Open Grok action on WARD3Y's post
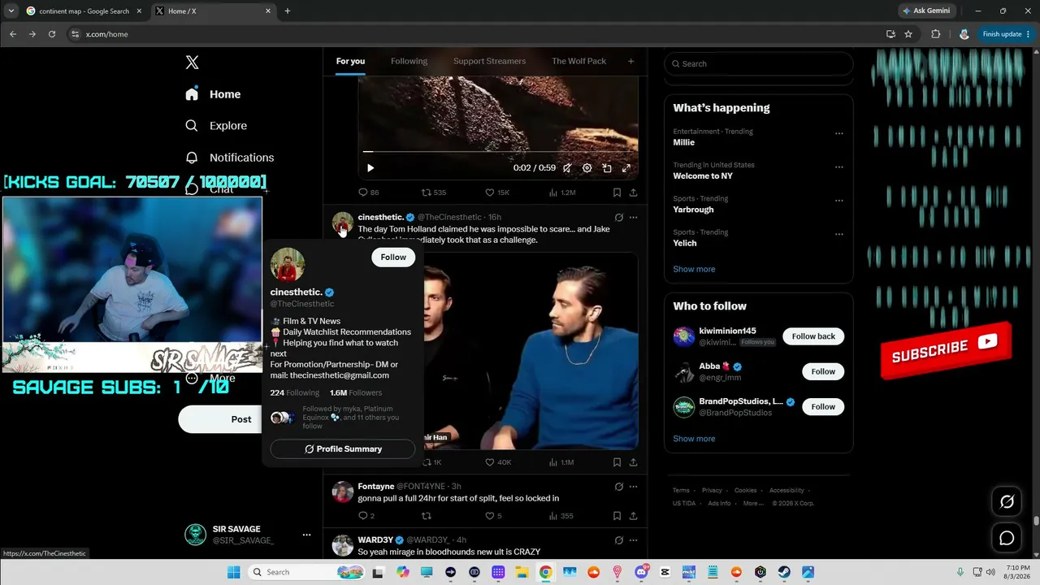 pyautogui.click(x=619, y=540)
